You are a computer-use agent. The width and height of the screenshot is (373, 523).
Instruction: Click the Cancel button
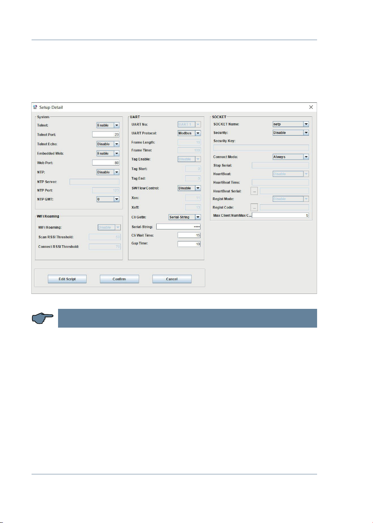pos(172,279)
